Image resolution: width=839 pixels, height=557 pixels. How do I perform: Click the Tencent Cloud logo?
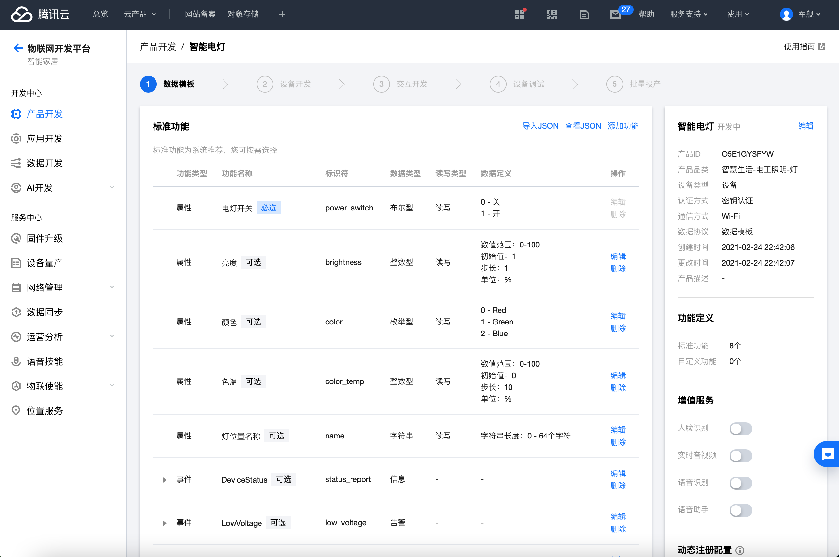coord(40,14)
